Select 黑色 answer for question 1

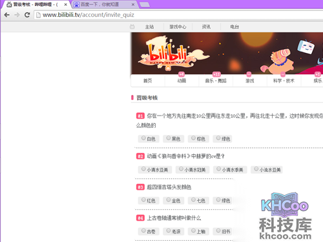click(174, 139)
